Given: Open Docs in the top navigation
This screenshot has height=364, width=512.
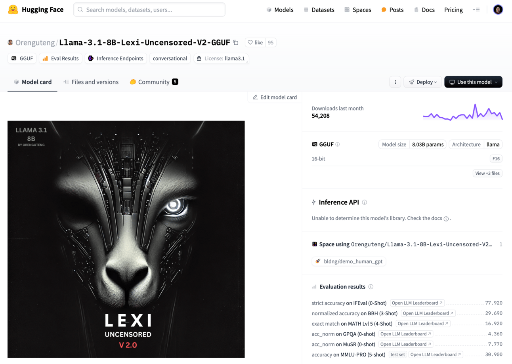Looking at the screenshot, I should click(x=424, y=10).
